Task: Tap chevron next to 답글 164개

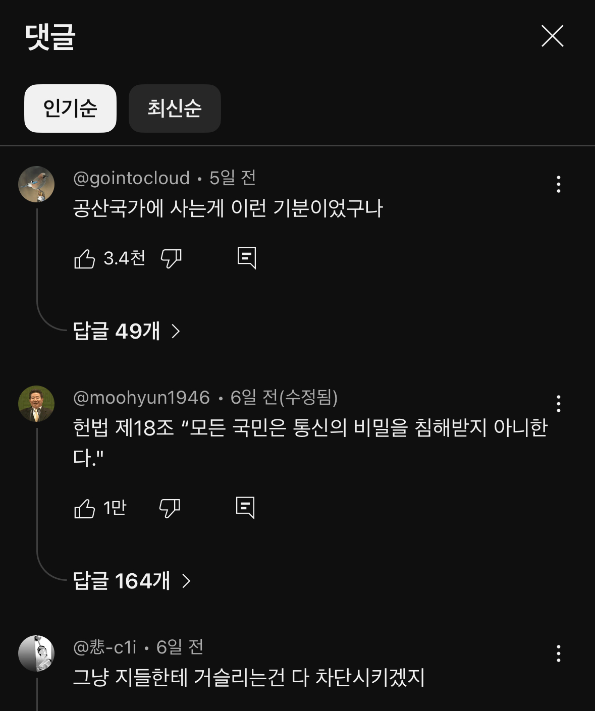Action: pos(186,581)
